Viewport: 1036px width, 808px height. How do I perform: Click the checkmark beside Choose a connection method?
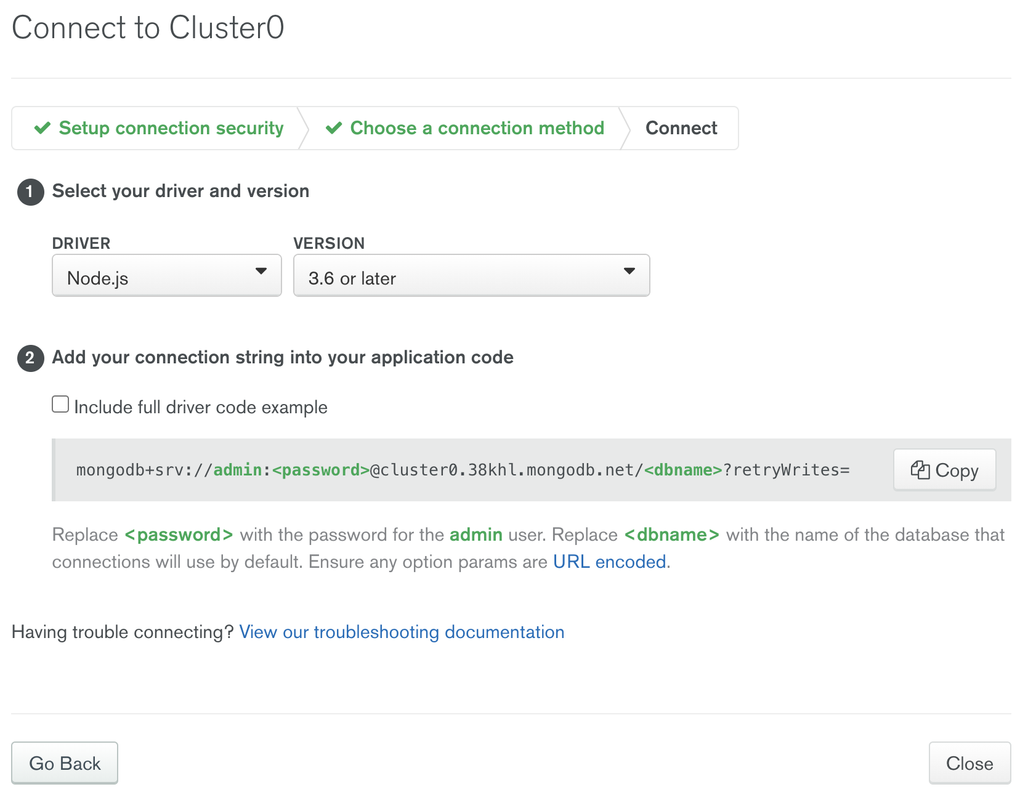[x=334, y=128]
